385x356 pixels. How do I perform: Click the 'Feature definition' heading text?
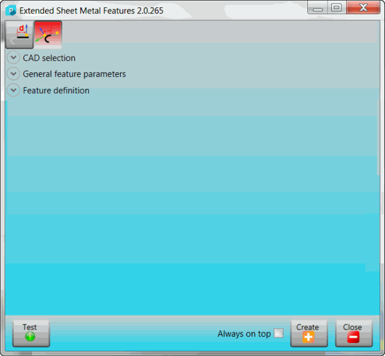[x=56, y=91]
